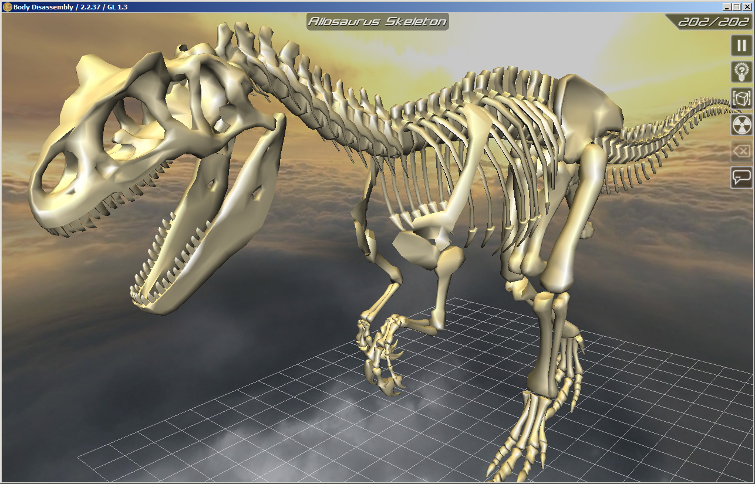Minimize the Body Disassembly window
This screenshot has height=484, width=755.
pyautogui.click(x=727, y=6)
